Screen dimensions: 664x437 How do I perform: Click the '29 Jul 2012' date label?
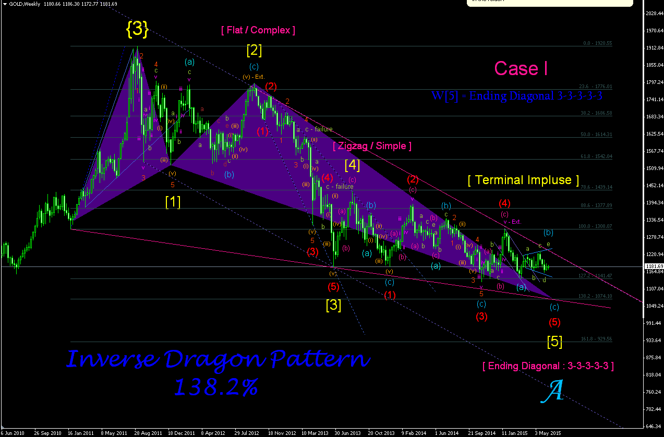(x=248, y=433)
